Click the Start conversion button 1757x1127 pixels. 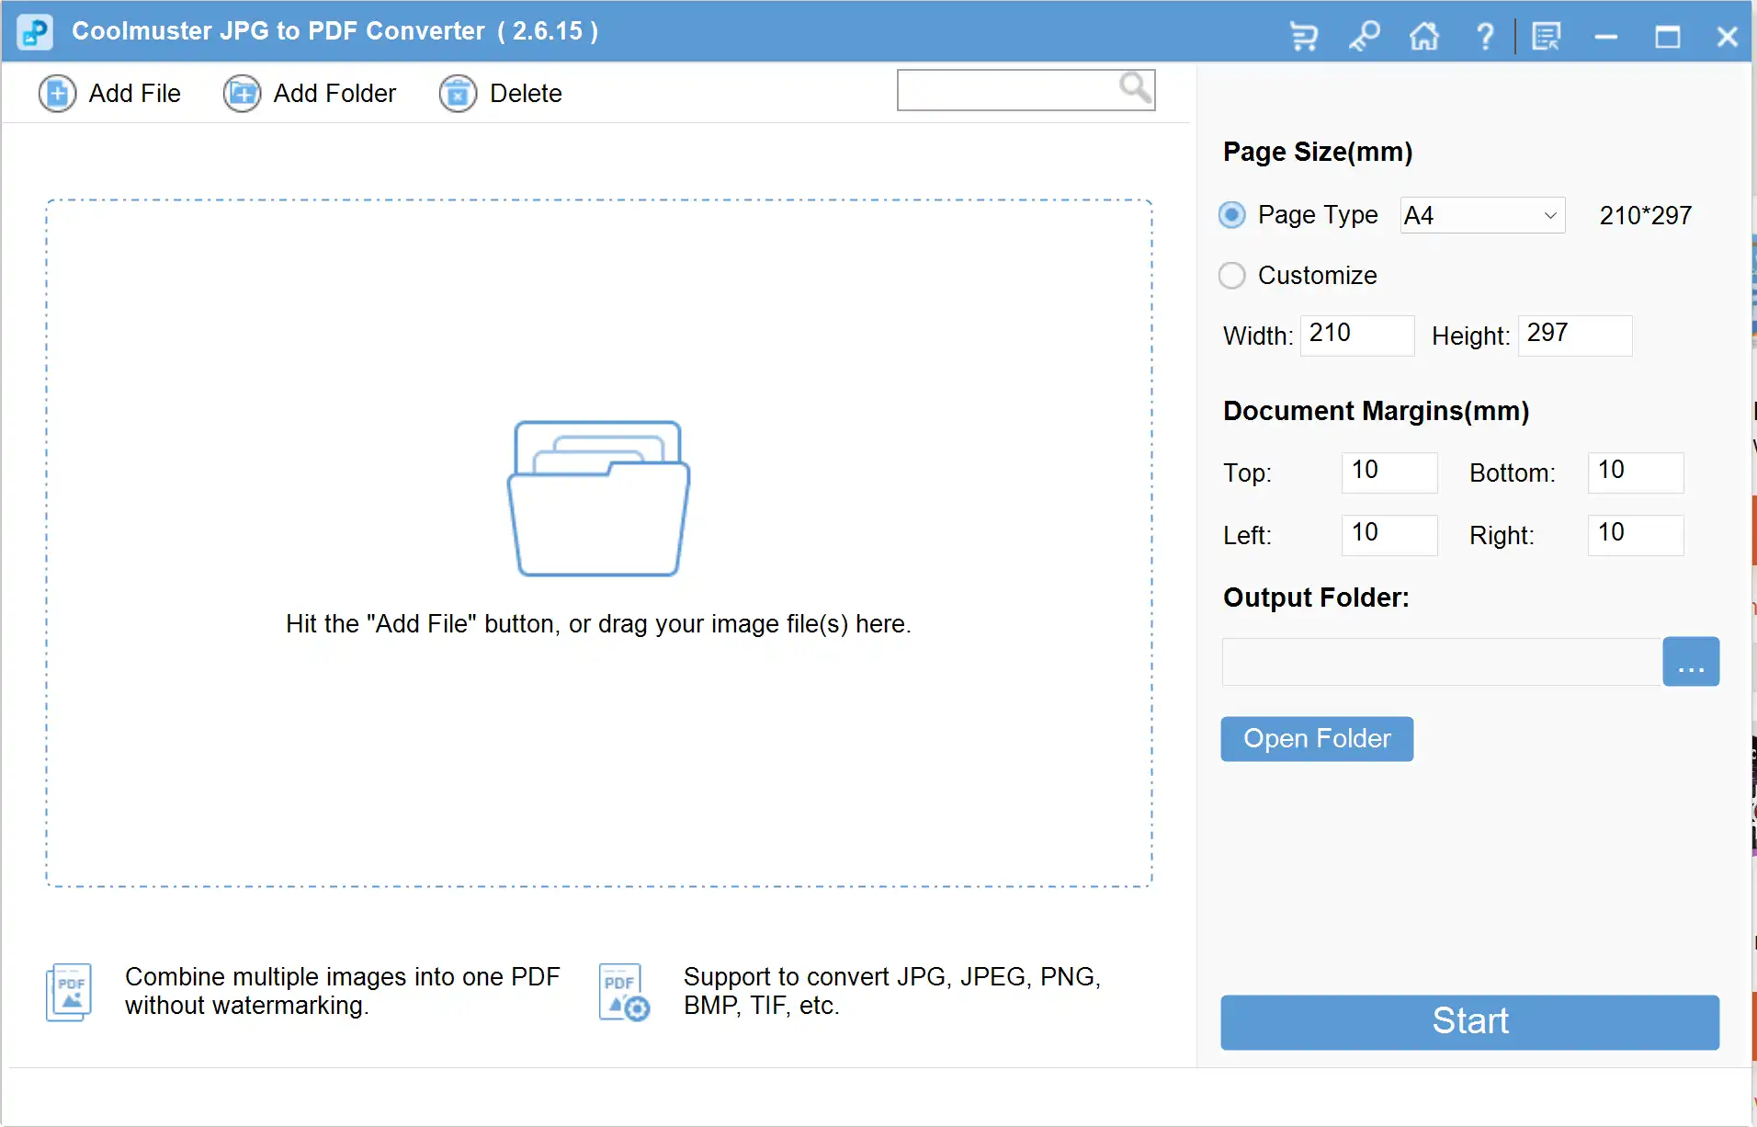1470,1022
